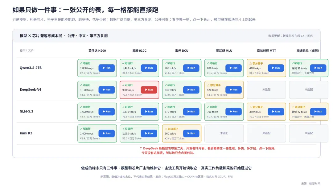Click 部分算子 status in Qwen3.8-27B 摩尔线程 cell
The width and height of the screenshot is (333, 187).
click(x=256, y=63)
